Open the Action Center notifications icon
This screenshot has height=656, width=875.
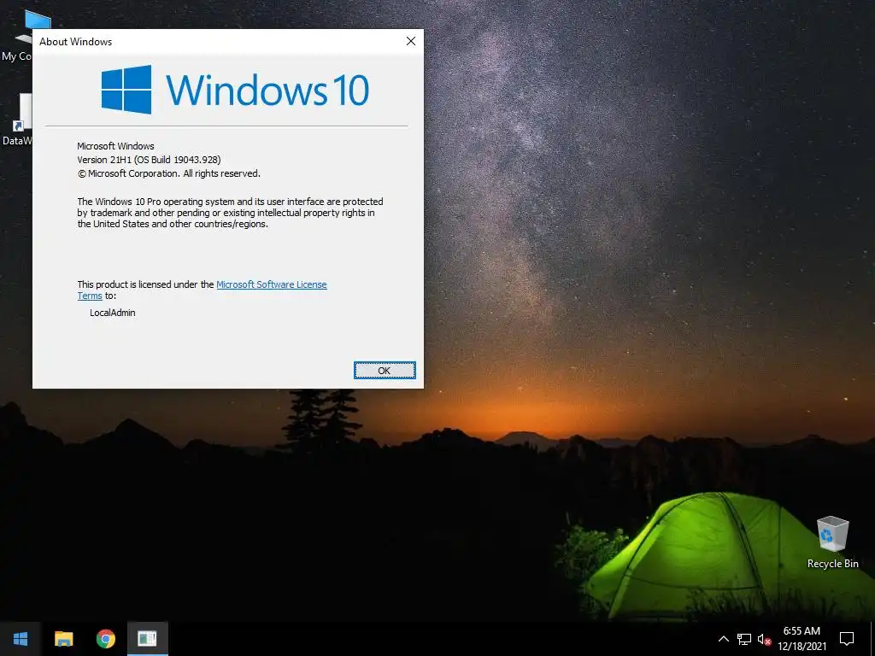click(x=847, y=639)
